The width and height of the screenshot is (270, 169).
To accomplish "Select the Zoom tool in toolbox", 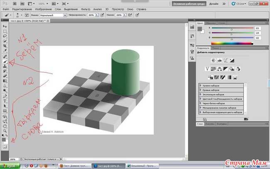I will [x=5, y=131].
